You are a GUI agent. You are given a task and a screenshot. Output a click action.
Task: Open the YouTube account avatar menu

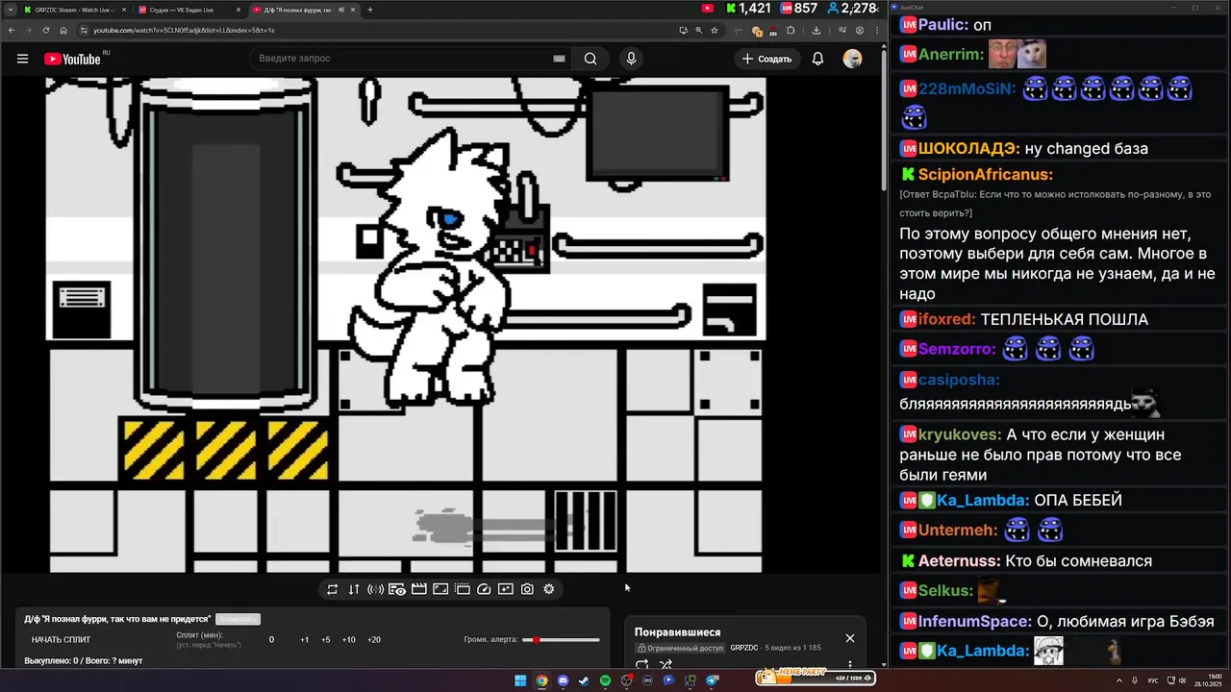(x=852, y=59)
